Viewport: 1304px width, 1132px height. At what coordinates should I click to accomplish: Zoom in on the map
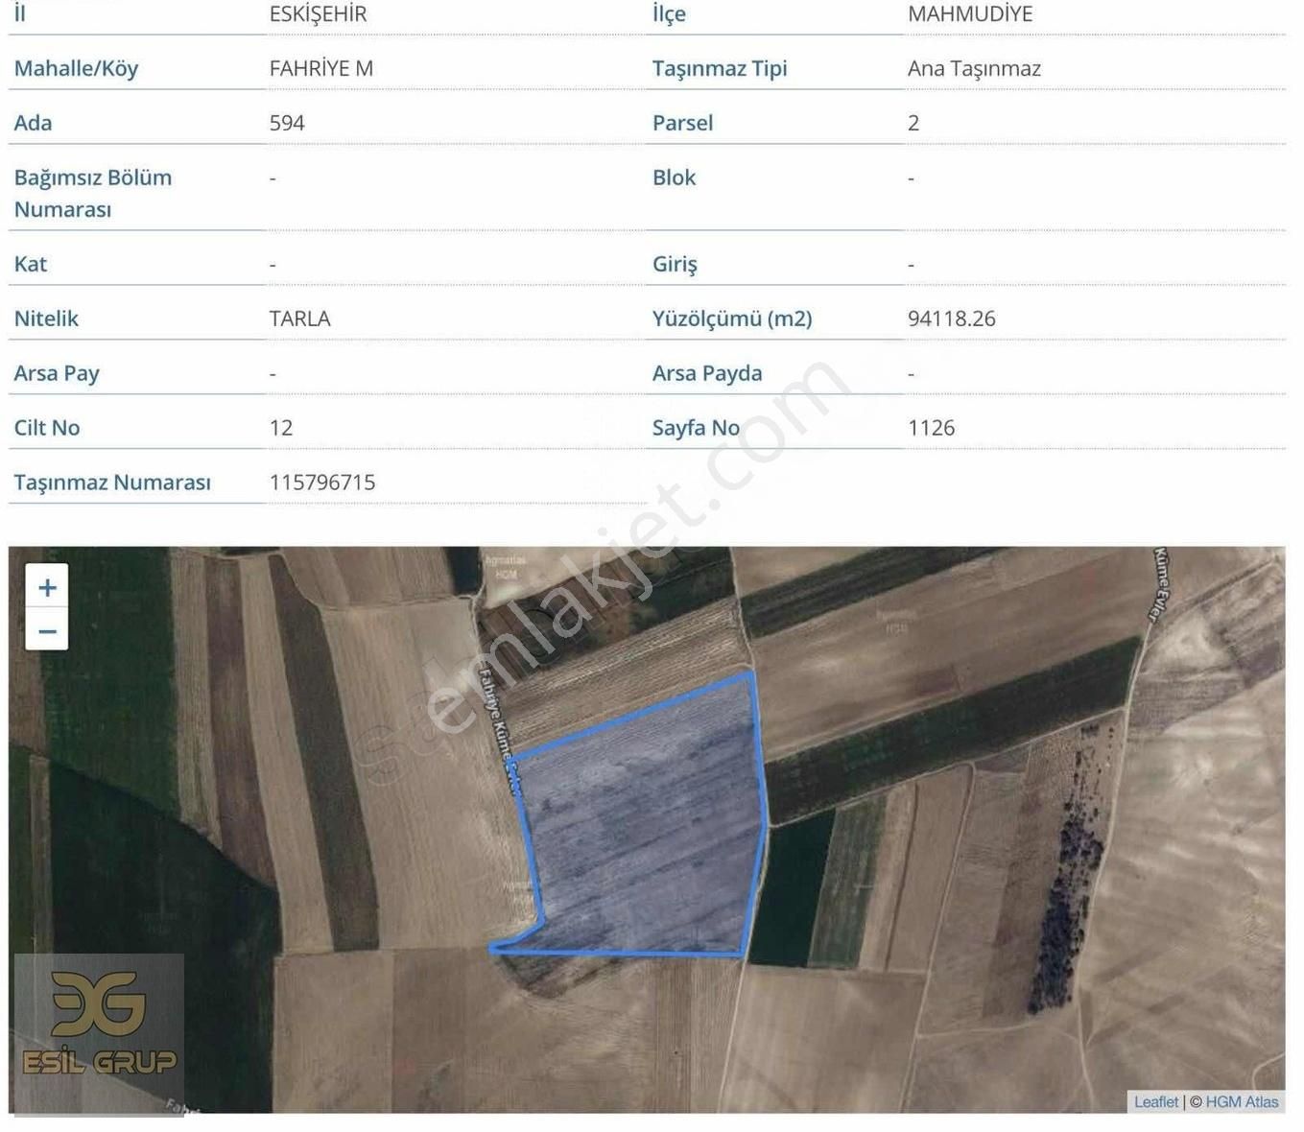tap(47, 587)
